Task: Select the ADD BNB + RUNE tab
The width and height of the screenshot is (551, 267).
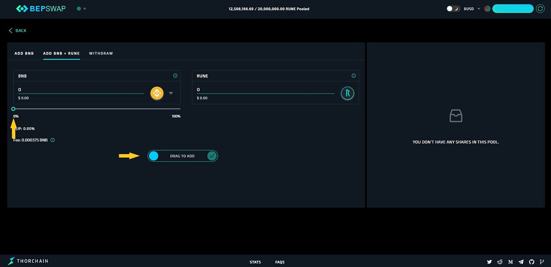Action: point(61,53)
